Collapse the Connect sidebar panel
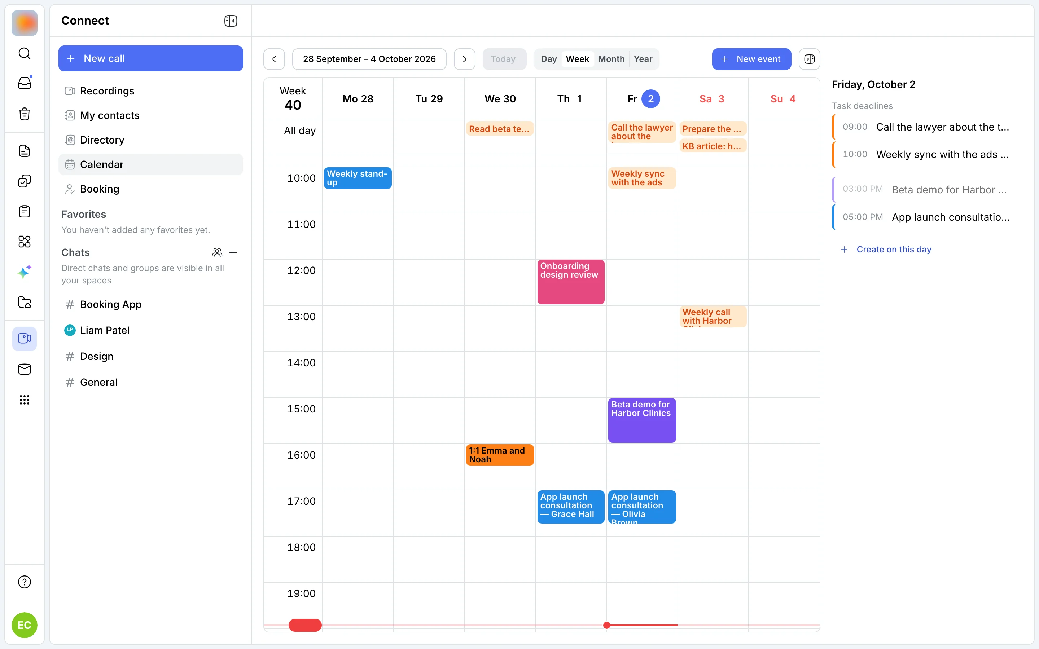Viewport: 1039px width, 649px height. point(231,21)
